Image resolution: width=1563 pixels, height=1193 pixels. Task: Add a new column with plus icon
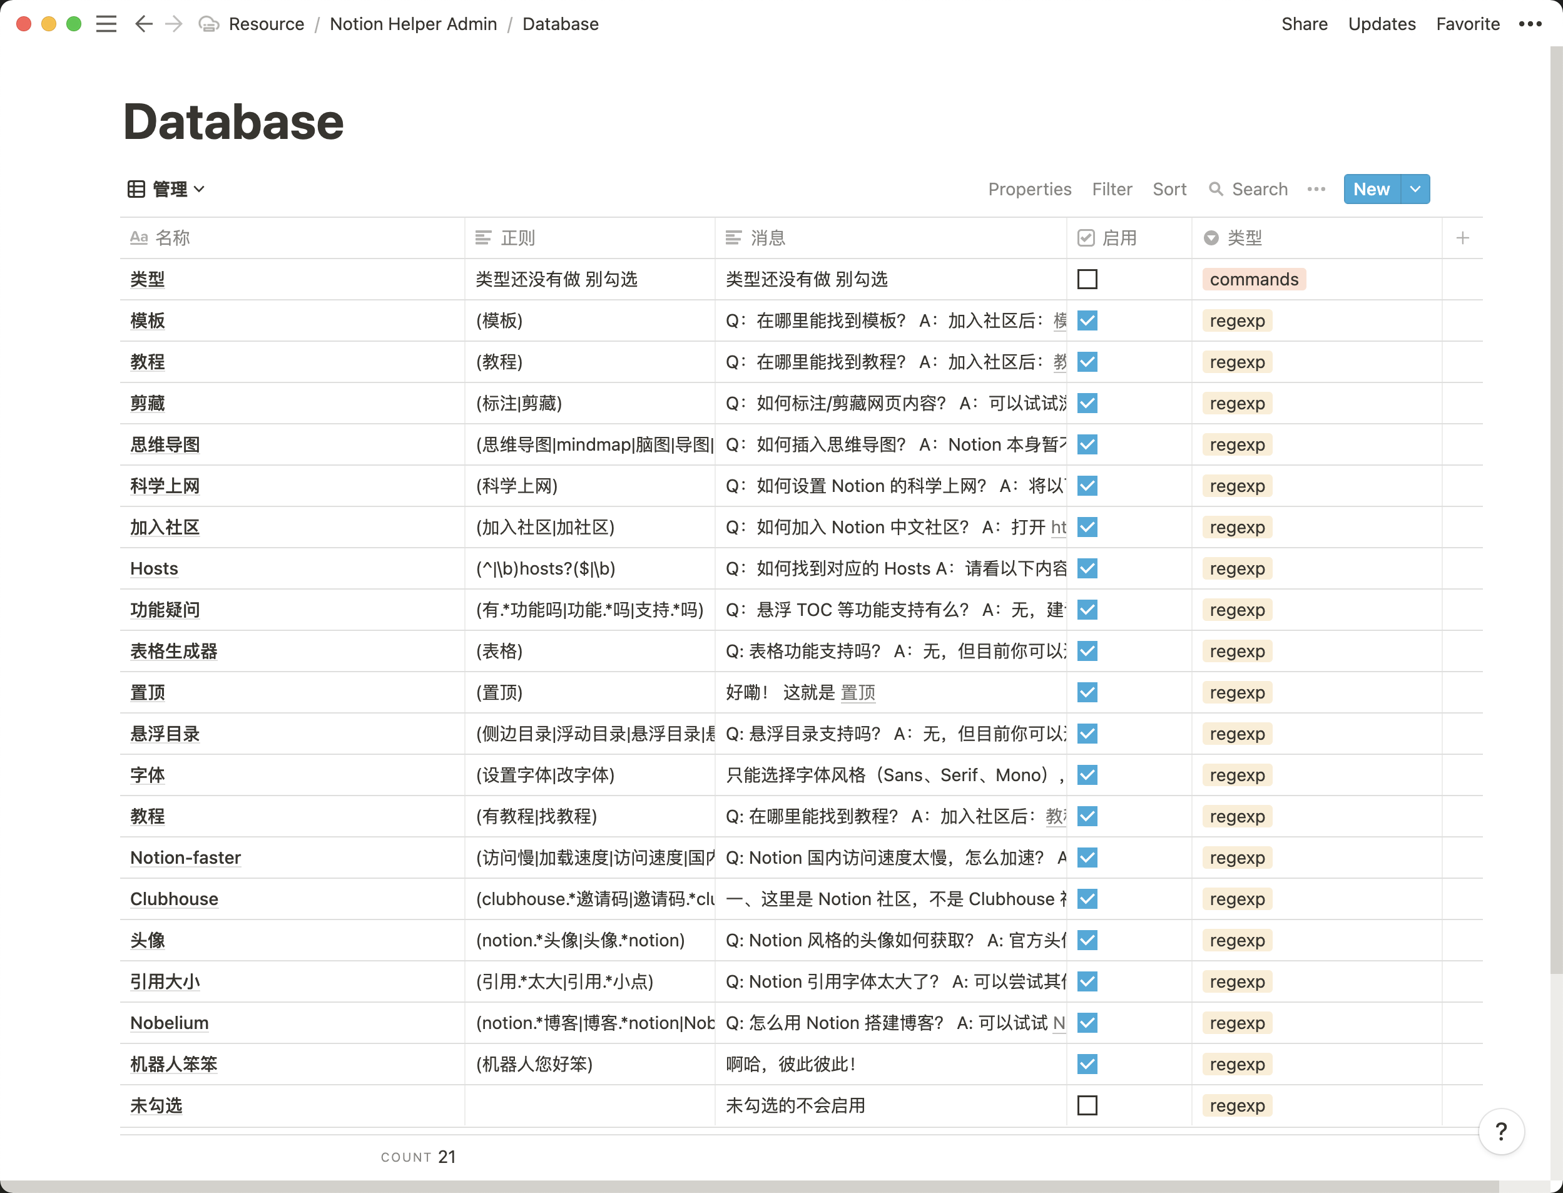[x=1462, y=238]
